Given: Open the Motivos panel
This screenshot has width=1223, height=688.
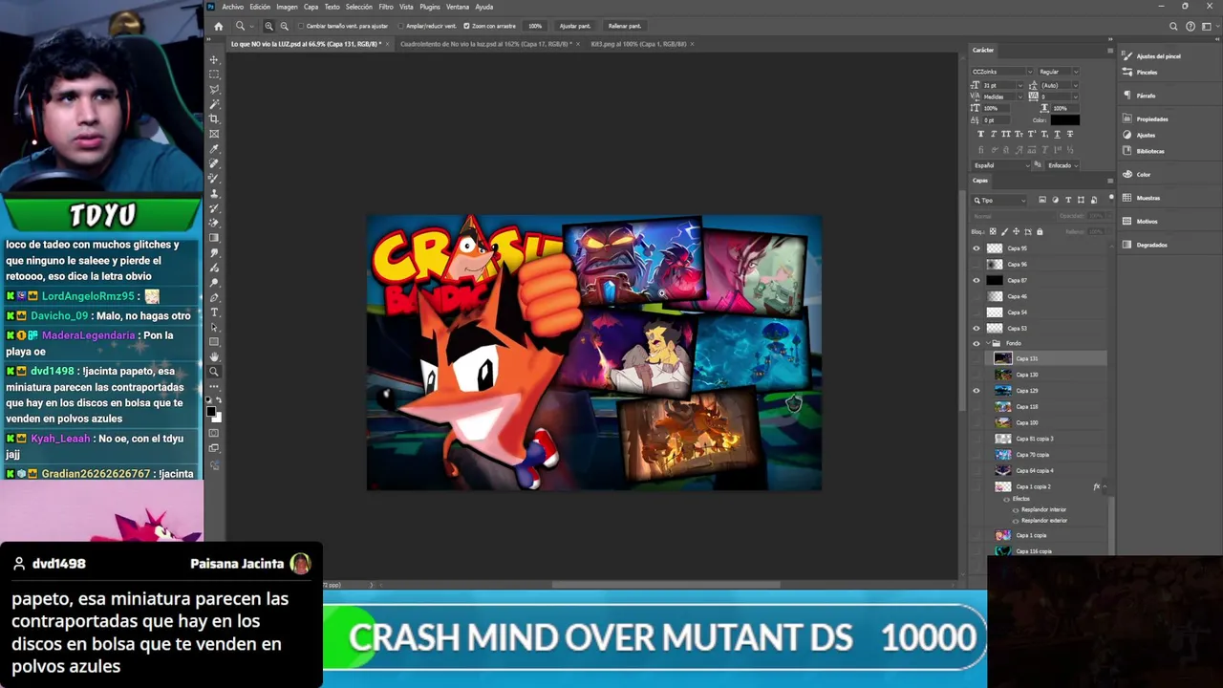Looking at the screenshot, I should 1141,222.
